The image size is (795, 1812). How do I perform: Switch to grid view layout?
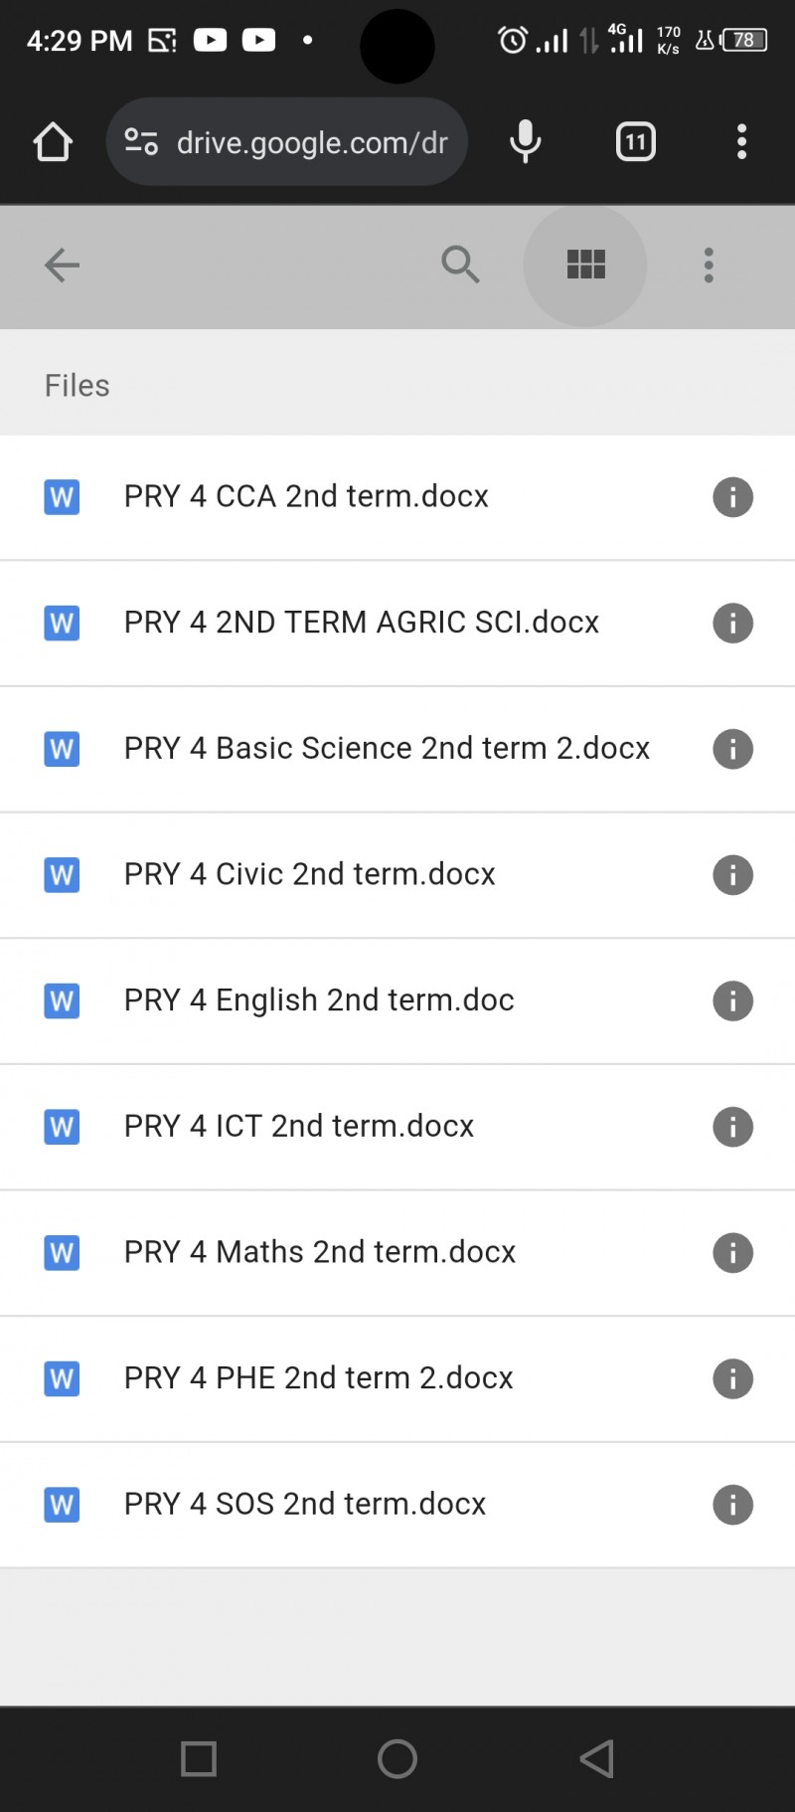(585, 266)
